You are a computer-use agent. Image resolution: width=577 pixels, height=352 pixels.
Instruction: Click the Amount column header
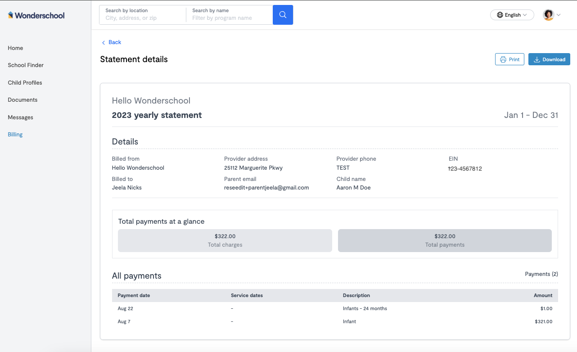[543, 295]
